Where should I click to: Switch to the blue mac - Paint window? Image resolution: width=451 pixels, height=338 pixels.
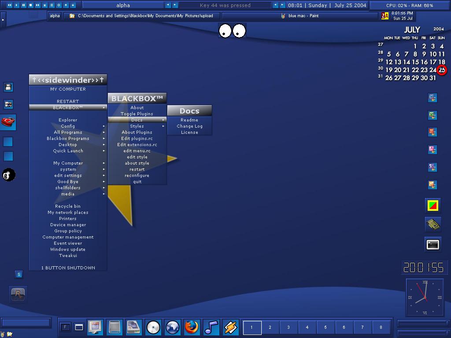coord(300,16)
